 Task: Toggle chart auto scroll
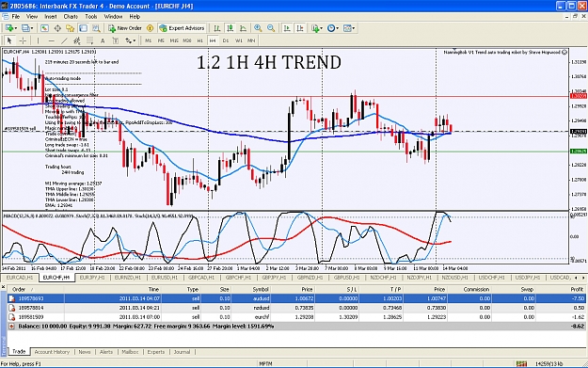click(287, 28)
